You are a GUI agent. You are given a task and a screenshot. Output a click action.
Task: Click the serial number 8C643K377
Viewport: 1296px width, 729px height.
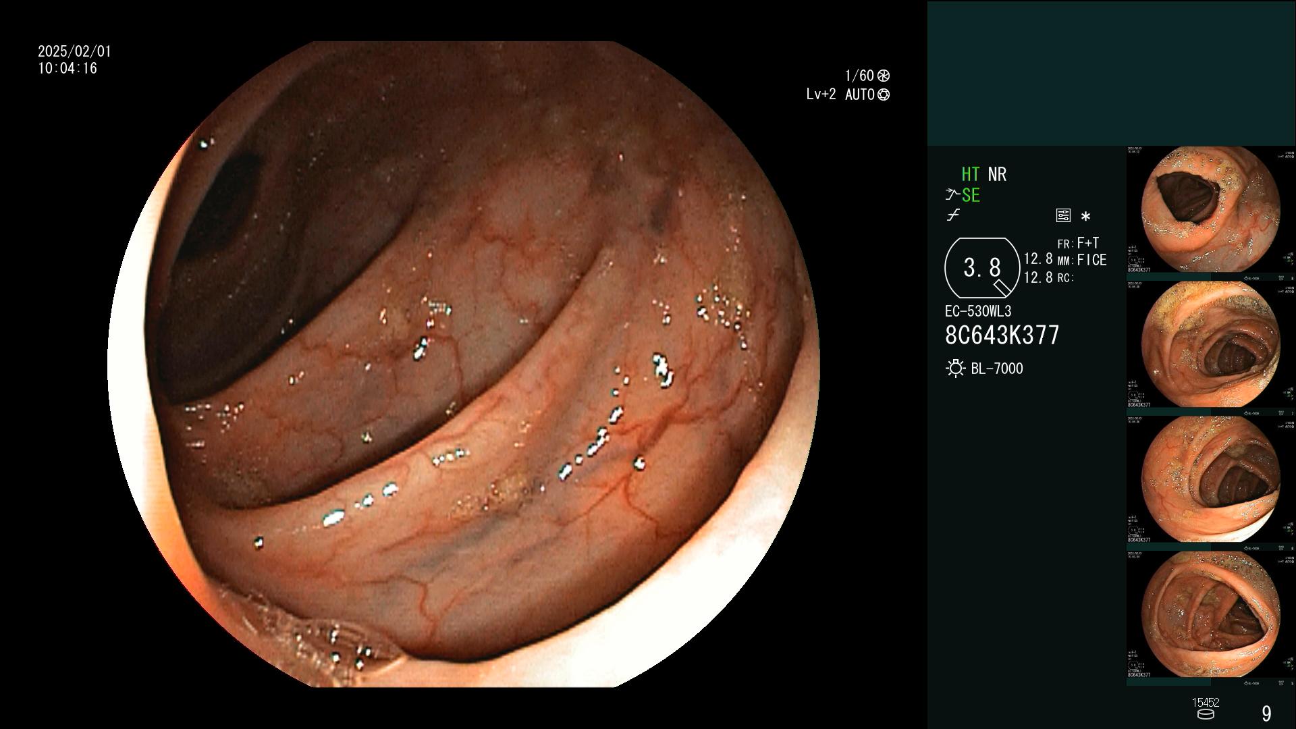(1002, 335)
